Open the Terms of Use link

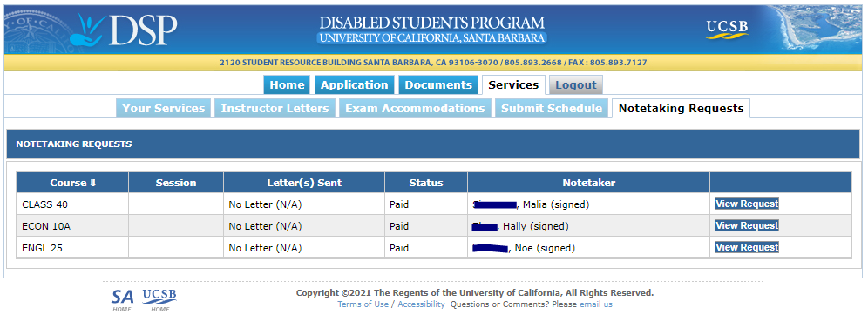tap(363, 304)
